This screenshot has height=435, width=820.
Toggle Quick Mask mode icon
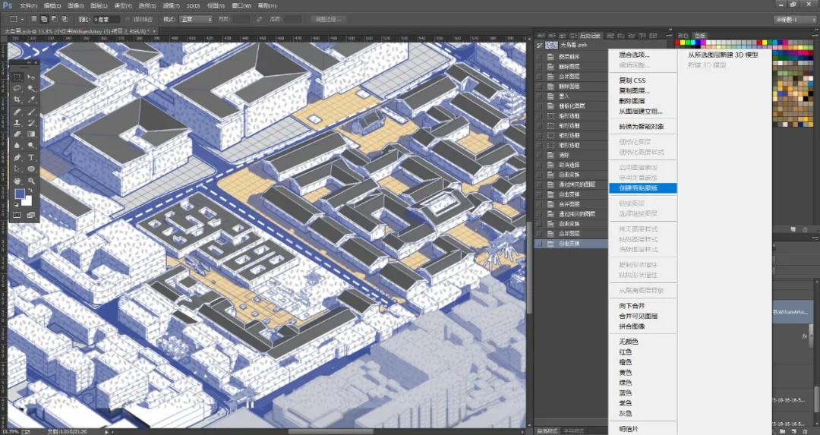pos(17,215)
